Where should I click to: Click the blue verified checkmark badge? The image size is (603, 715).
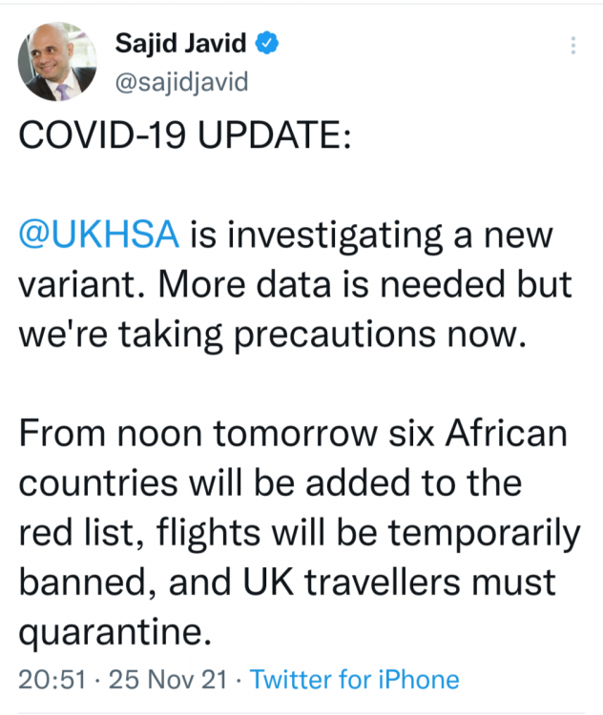click(269, 43)
